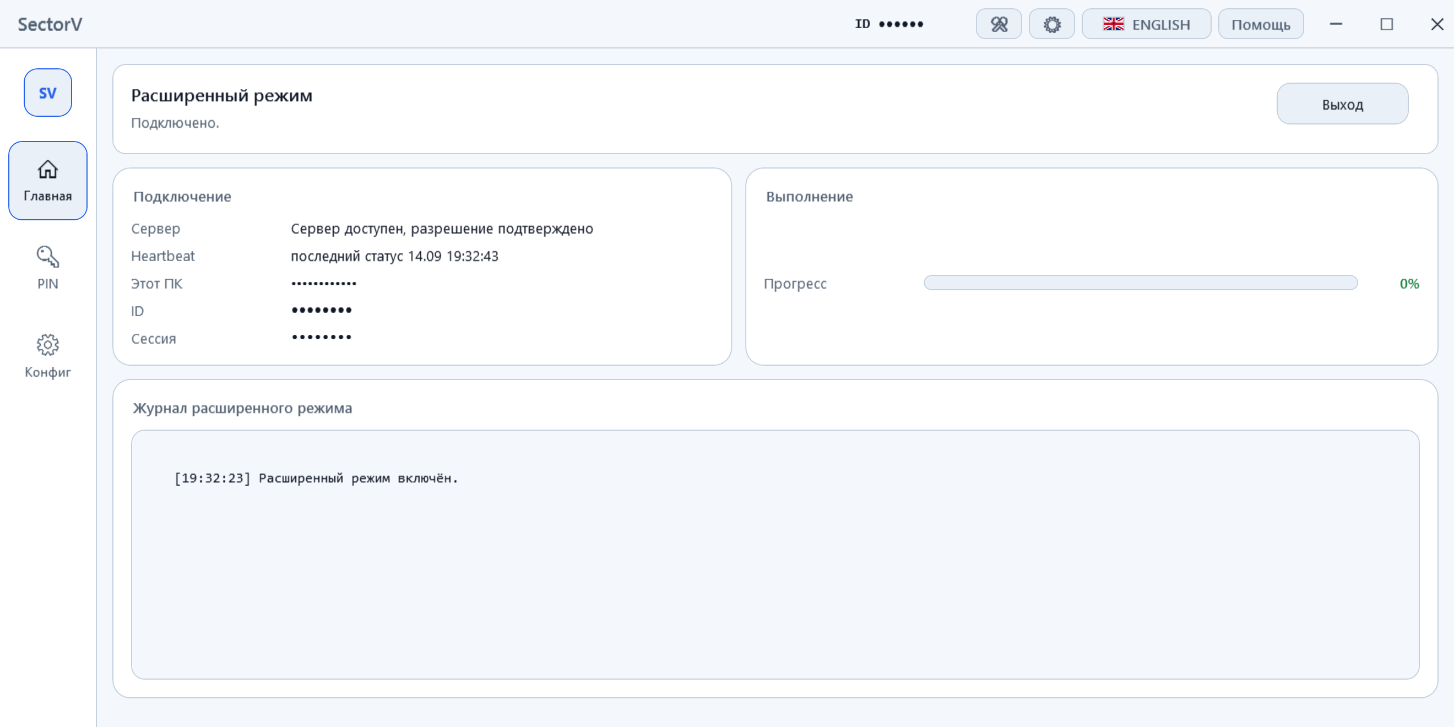Click the SectorV app title
The height and width of the screenshot is (727, 1454).
pos(50,24)
